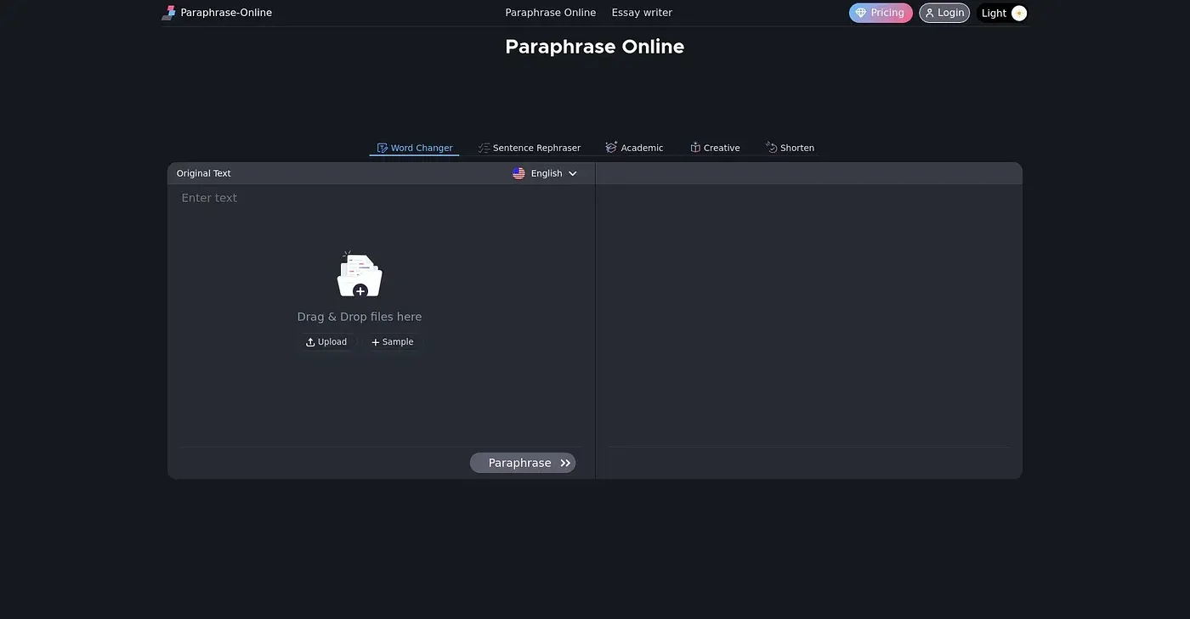The height and width of the screenshot is (619, 1190).
Task: Click the plus icon beside Sample
Action: (x=376, y=342)
